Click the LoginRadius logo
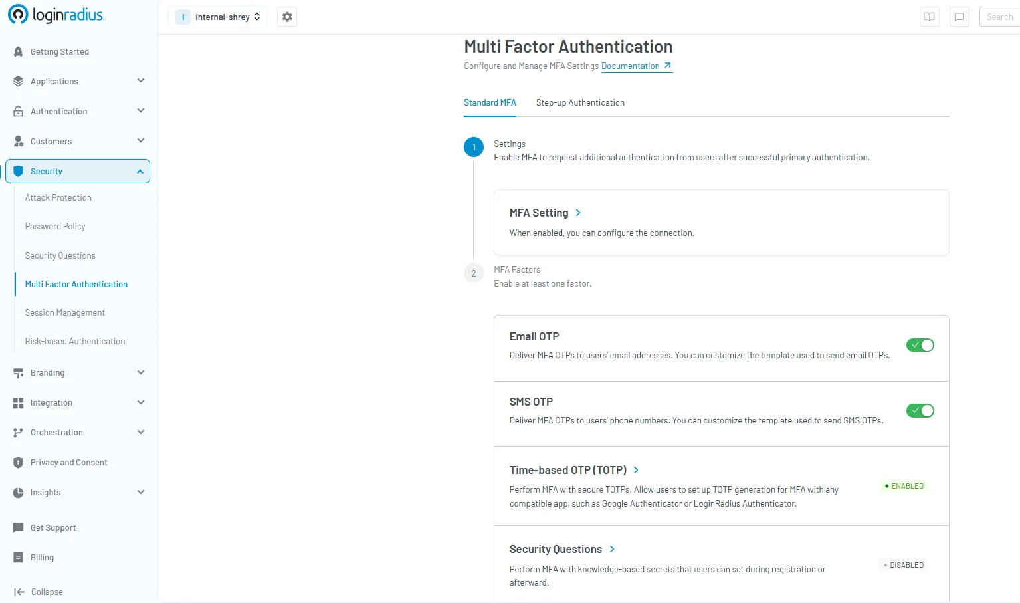The image size is (1020, 603). point(56,14)
